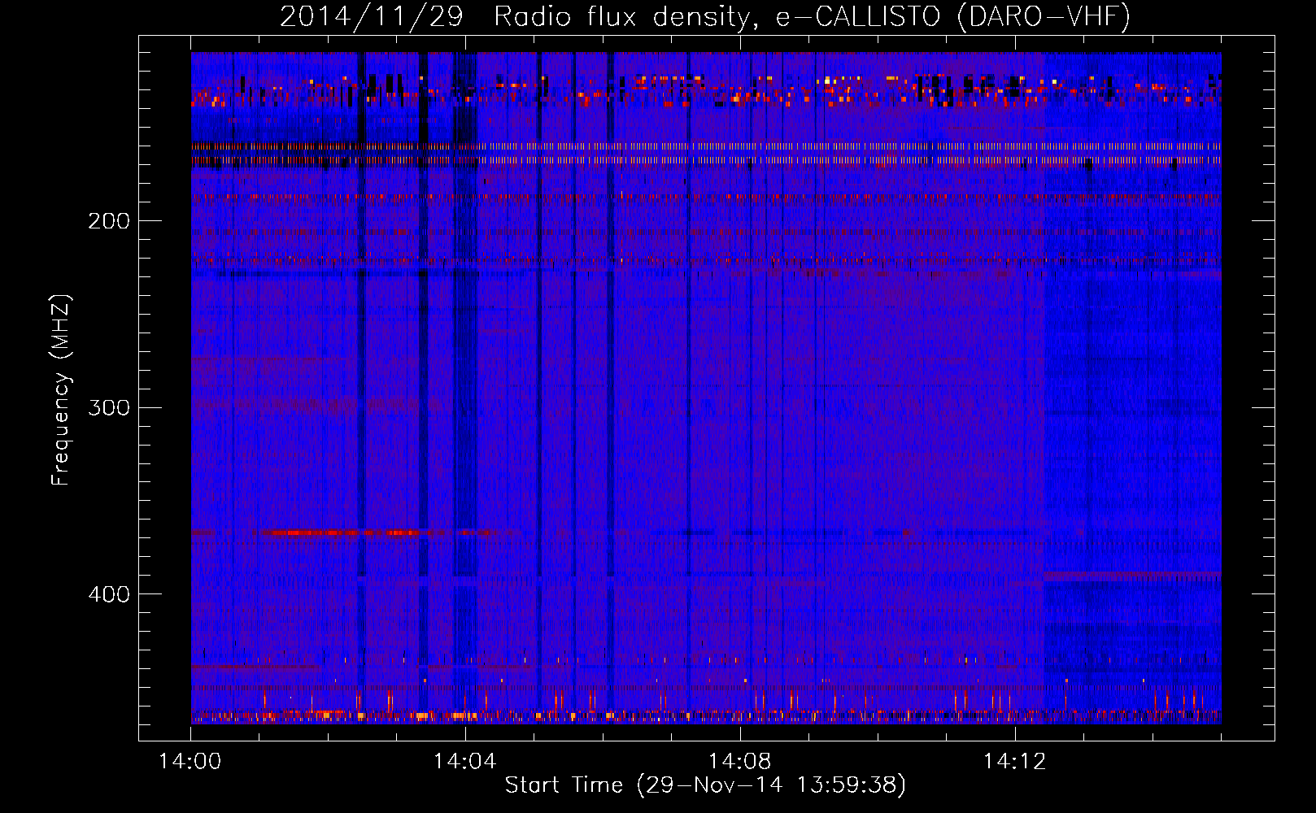Image resolution: width=1316 pixels, height=813 pixels.
Task: Click the 'Start Time (29-Nov-14 13:59:38)' label
Action: point(705,785)
